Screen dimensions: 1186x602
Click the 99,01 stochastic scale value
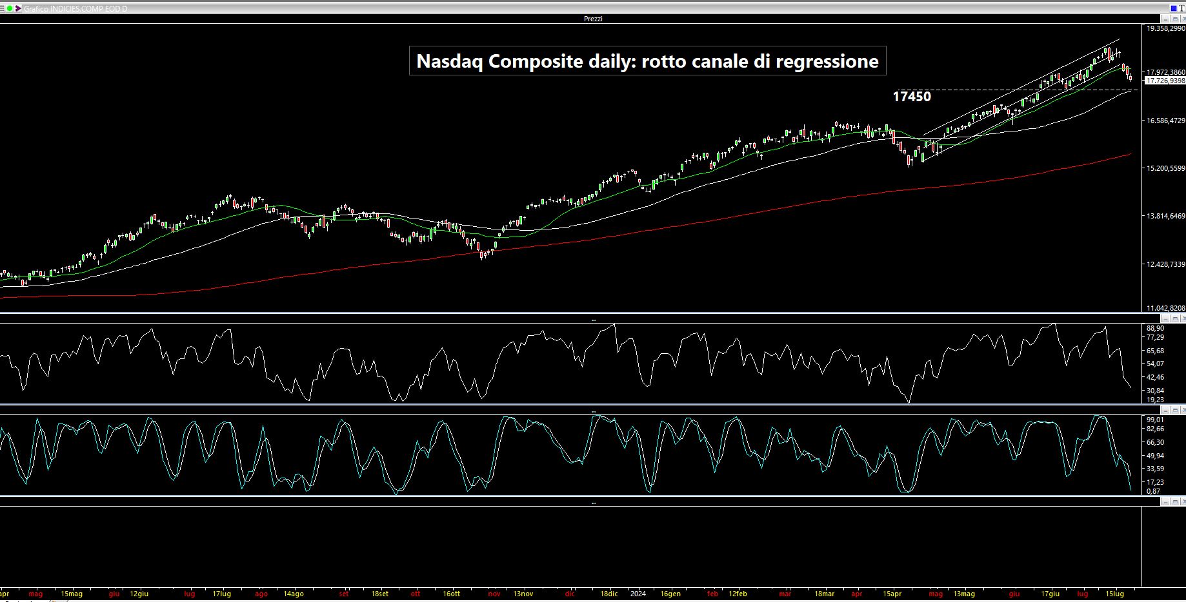1155,420
